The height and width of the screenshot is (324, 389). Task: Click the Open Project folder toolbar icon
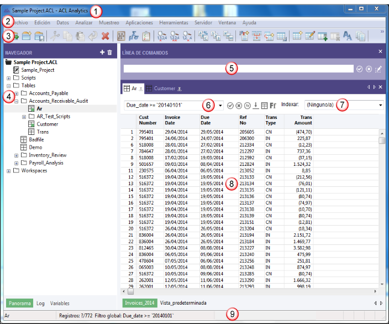(26, 36)
